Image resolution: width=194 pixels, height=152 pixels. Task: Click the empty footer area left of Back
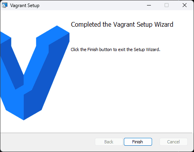48,142
